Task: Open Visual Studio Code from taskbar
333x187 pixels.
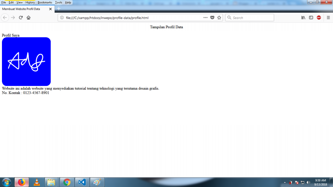Action: [82, 182]
